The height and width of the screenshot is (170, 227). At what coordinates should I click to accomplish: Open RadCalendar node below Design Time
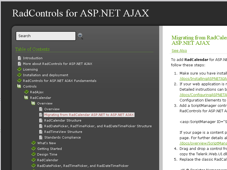click(48, 160)
